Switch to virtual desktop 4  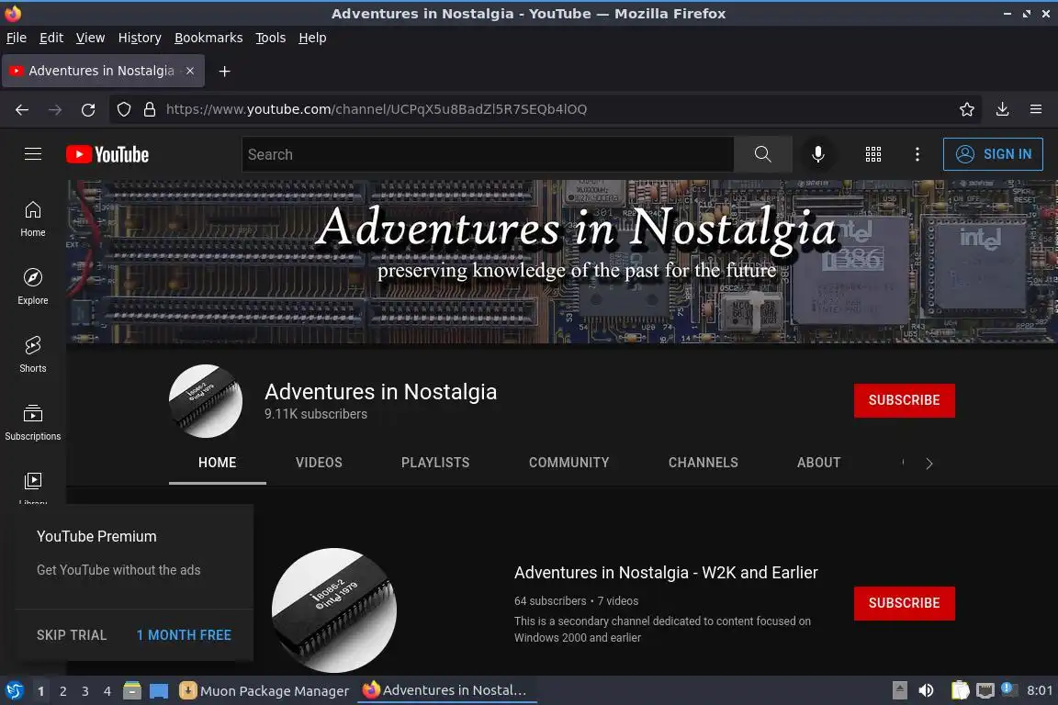coord(107,691)
